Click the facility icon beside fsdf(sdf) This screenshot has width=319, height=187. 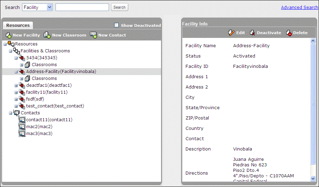coord(22,99)
